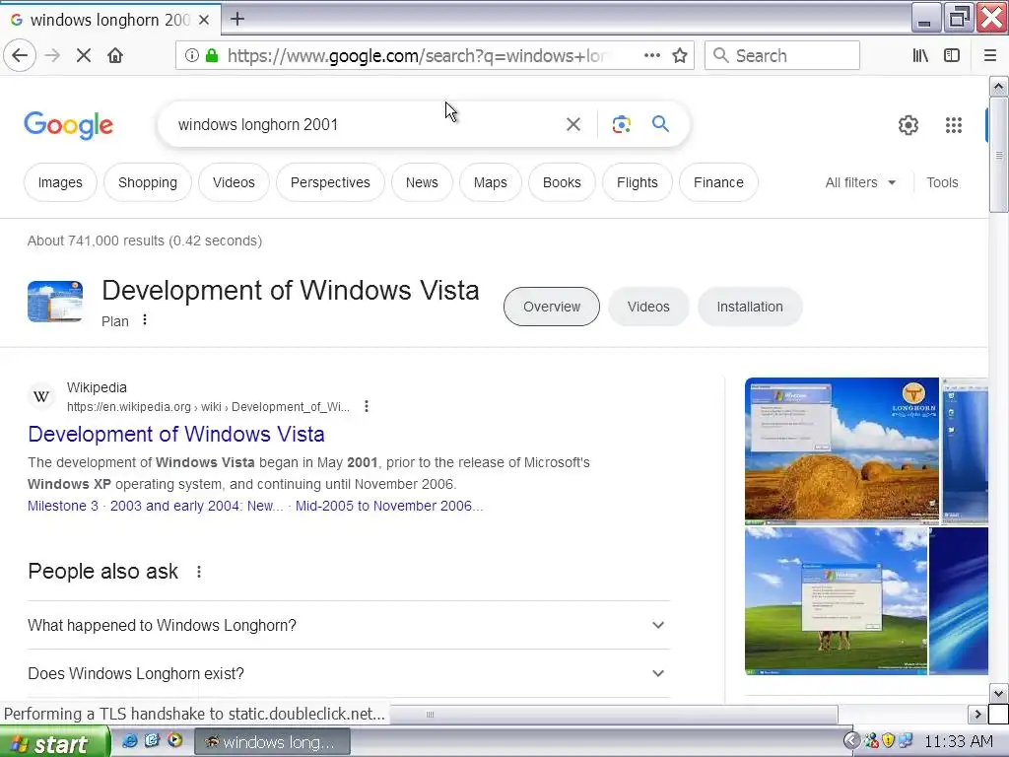Clear the Google search query with the X
The height and width of the screenshot is (757, 1009).
click(573, 124)
